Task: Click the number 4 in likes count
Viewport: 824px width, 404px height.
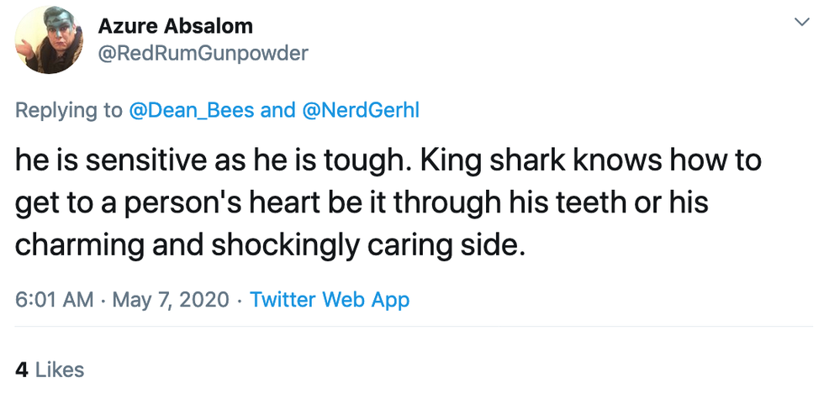Action: tap(21, 369)
